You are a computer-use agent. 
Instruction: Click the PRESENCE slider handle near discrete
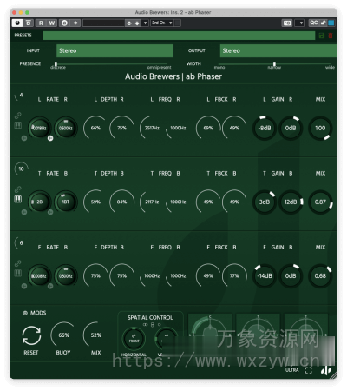click(56, 63)
